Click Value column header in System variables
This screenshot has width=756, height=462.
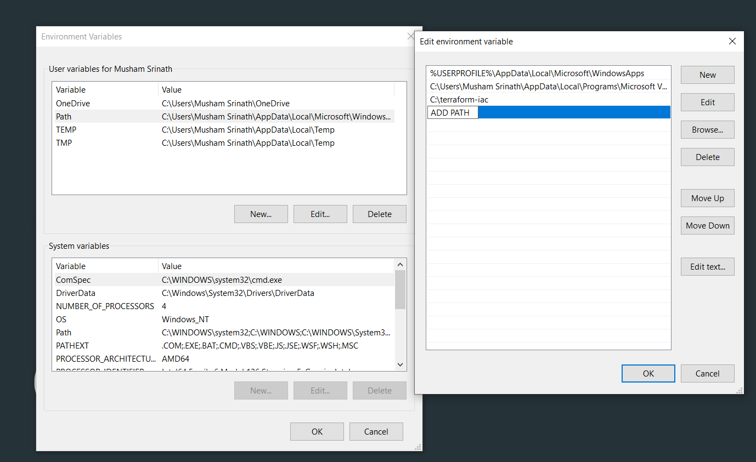point(276,266)
